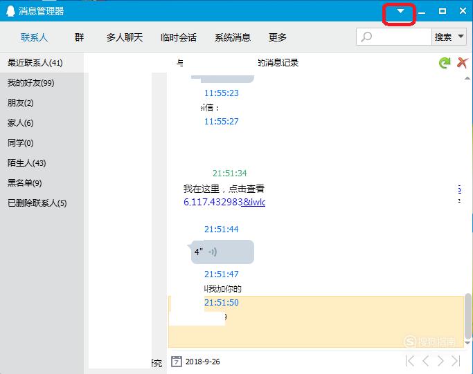Expand the 搜索 dropdown arrow
Screen dimensions: 473x374
461,37
